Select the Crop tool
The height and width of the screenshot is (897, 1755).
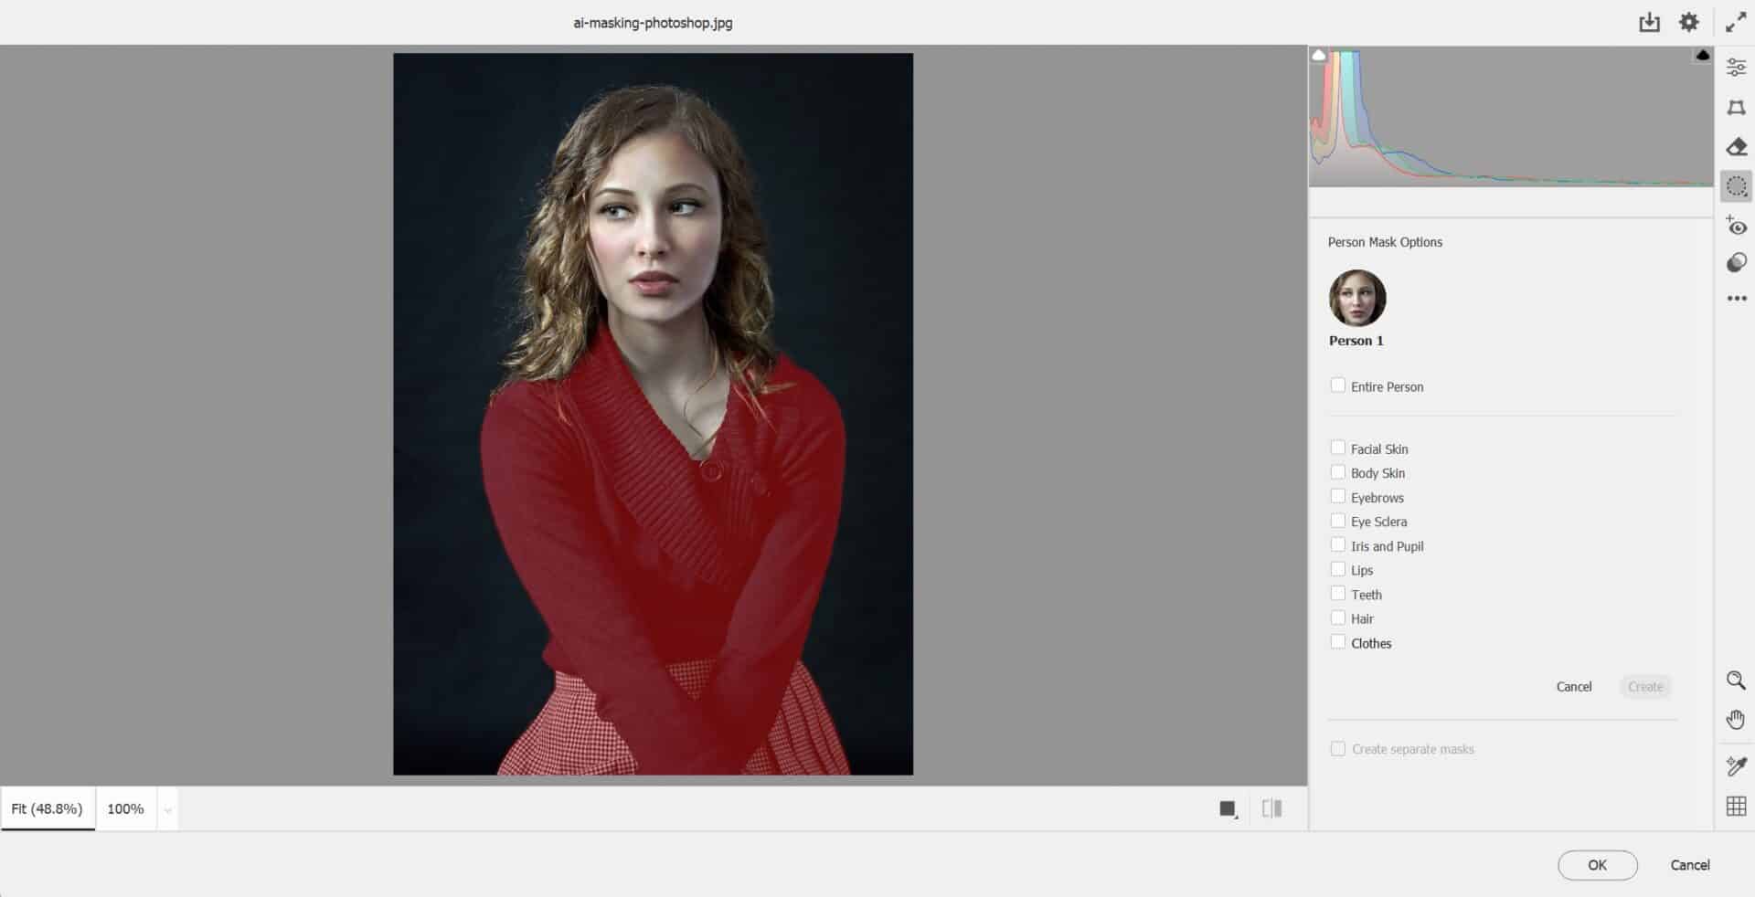point(1736,107)
